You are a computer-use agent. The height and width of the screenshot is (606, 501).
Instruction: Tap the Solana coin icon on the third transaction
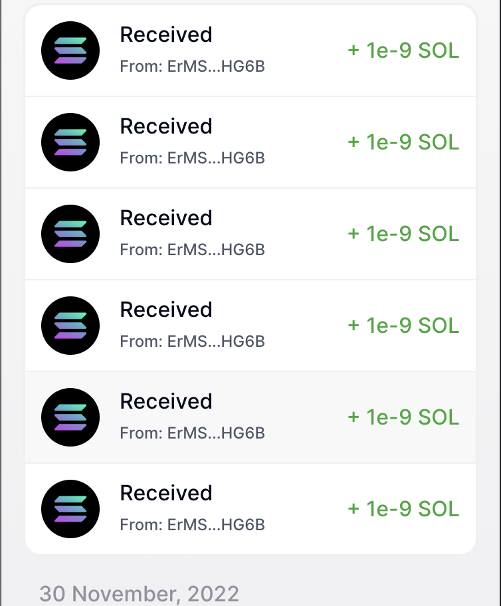(70, 233)
